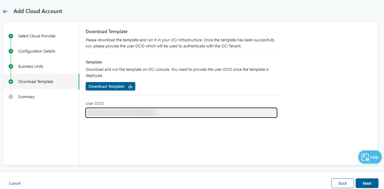Click the back arrow beside Add Cloud Account

click(x=5, y=11)
